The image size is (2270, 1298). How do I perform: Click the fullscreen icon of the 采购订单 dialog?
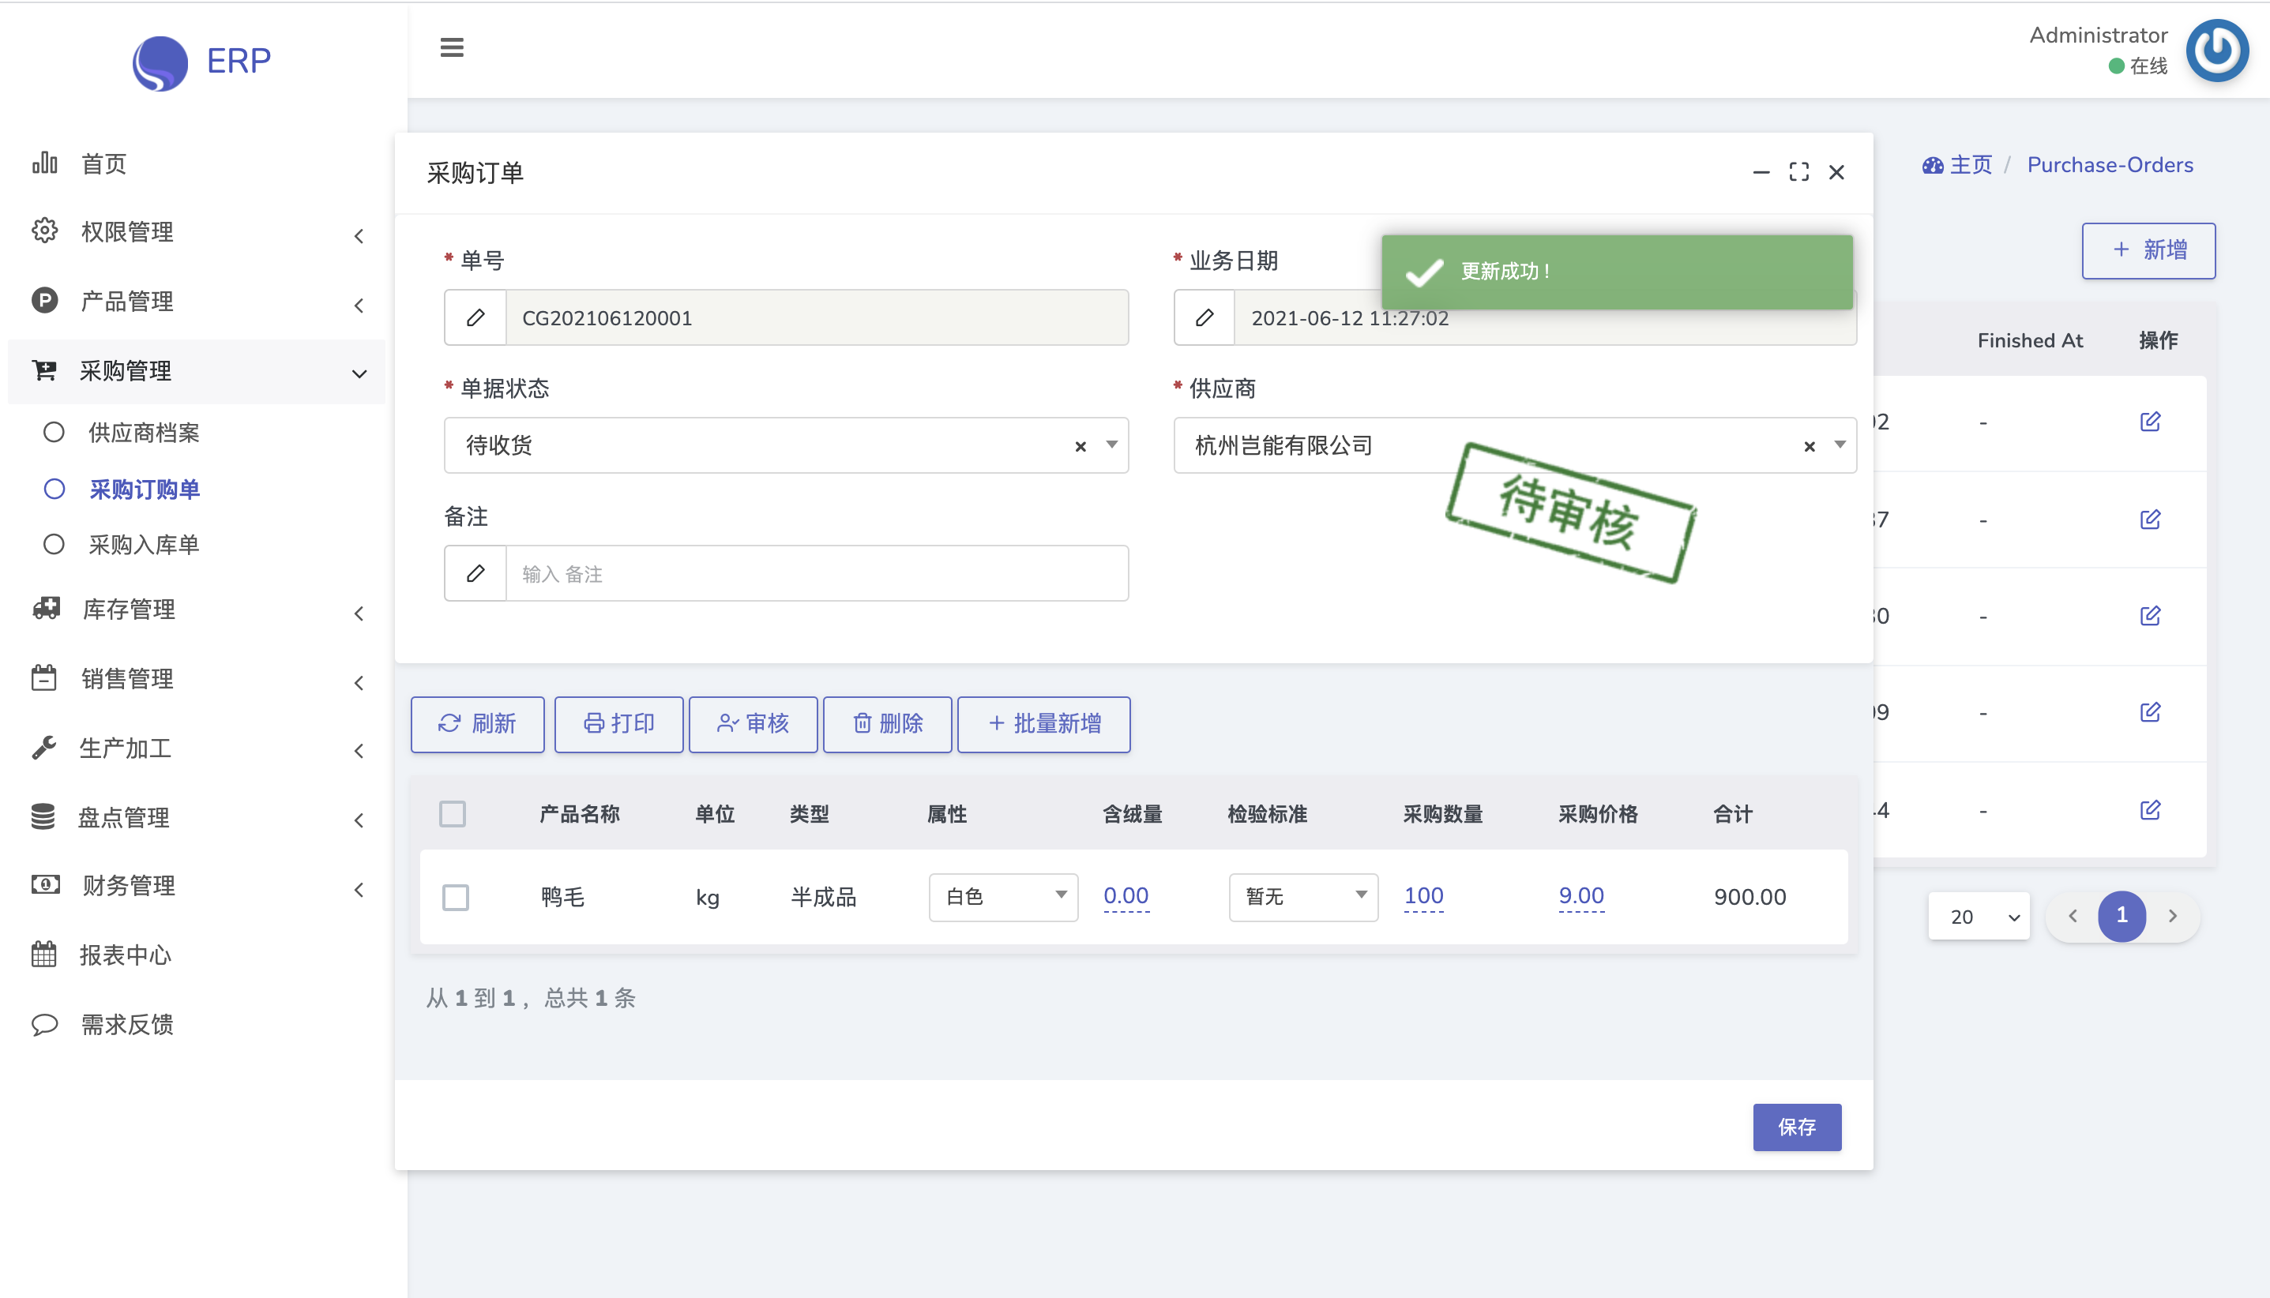coord(1798,172)
